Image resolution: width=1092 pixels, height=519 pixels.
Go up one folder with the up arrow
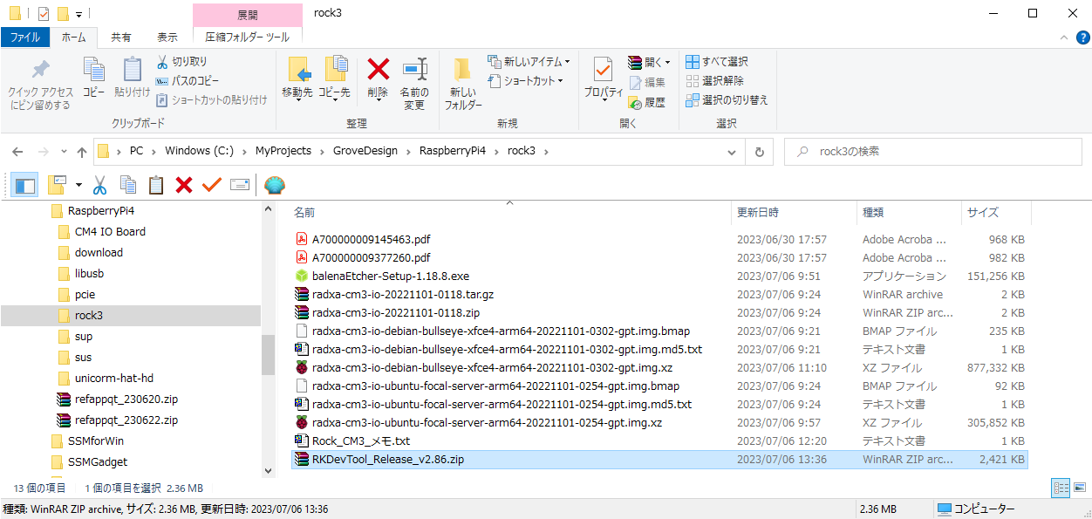[82, 151]
